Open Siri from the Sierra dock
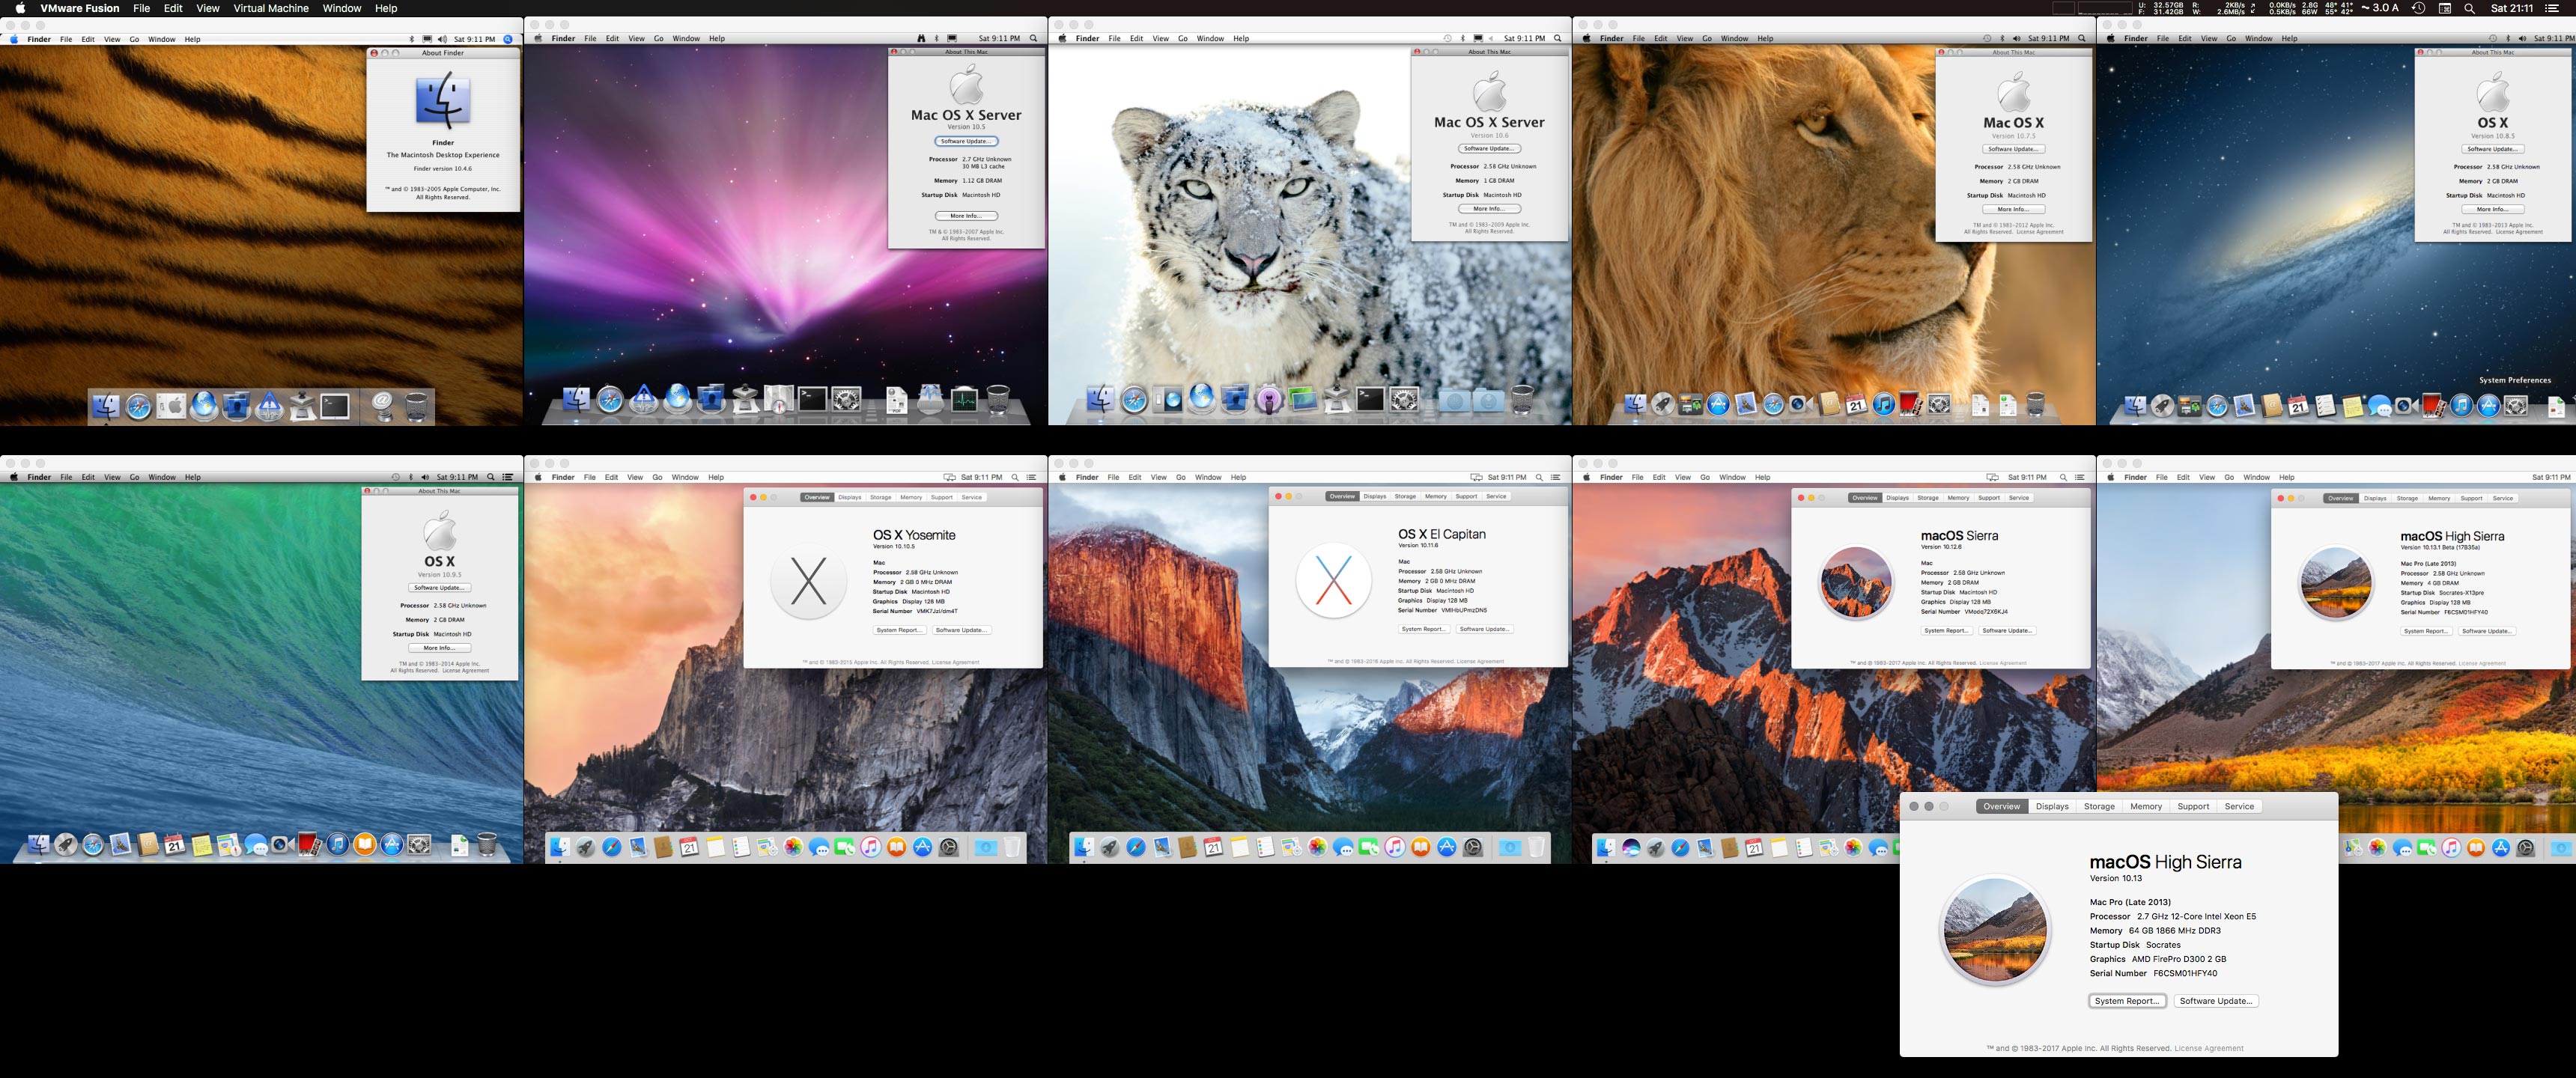Viewport: 2576px width, 1078px height. pyautogui.click(x=1631, y=848)
